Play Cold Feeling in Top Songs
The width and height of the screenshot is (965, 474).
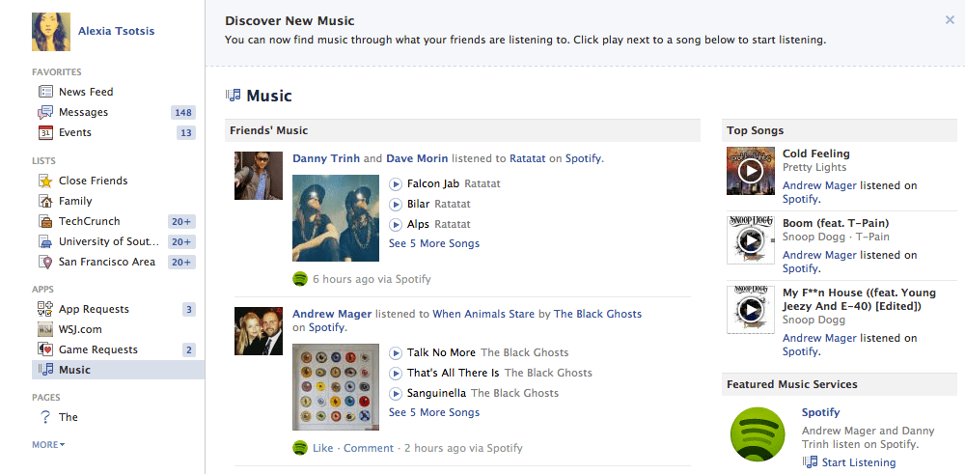750,171
